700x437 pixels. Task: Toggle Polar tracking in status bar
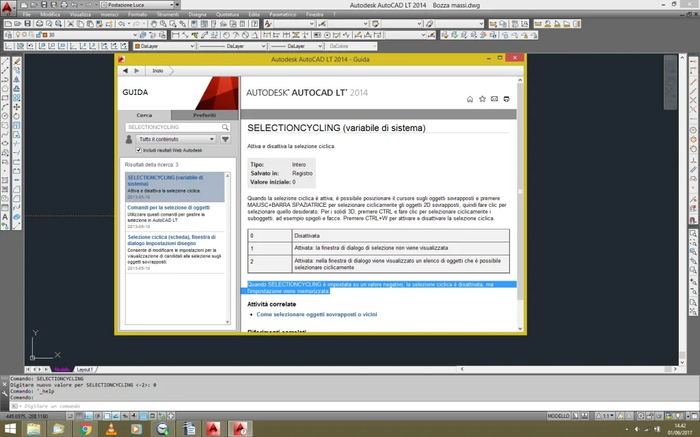pyautogui.click(x=97, y=416)
